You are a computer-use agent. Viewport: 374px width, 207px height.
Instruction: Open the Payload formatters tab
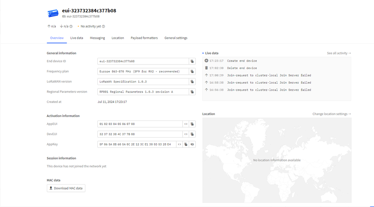pos(144,38)
